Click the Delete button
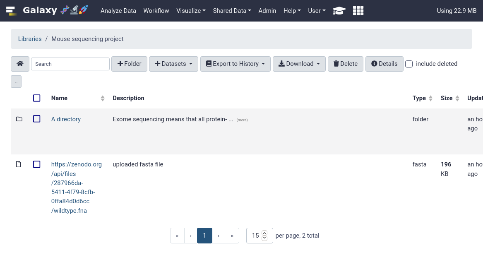This screenshot has height=260, width=483. tap(345, 64)
